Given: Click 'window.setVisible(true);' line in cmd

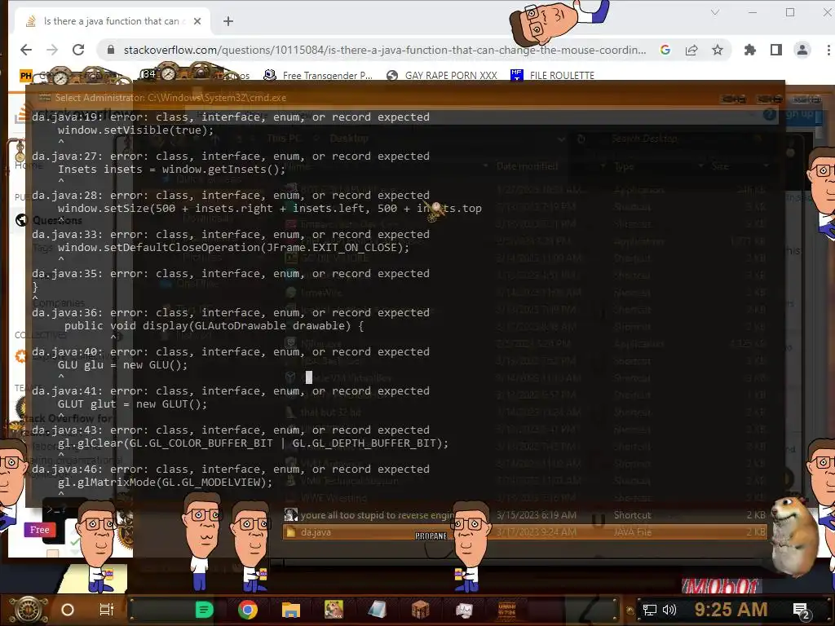Looking at the screenshot, I should 136,130.
